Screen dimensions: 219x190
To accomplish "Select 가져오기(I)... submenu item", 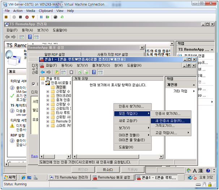I will click(x=171, y=126).
